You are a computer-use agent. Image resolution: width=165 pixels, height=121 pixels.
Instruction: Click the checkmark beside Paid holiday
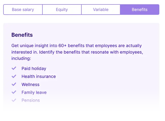(14, 68)
